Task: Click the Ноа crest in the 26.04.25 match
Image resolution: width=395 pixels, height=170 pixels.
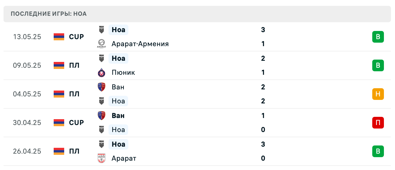Action: click(x=101, y=144)
